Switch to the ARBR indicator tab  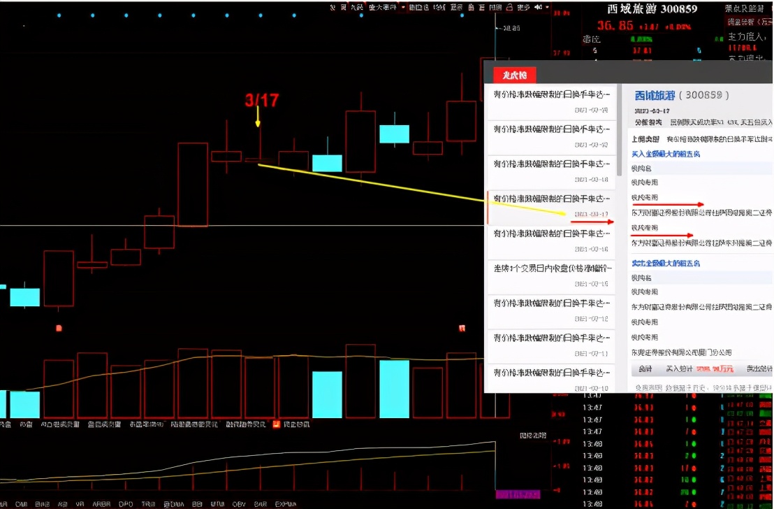point(101,504)
